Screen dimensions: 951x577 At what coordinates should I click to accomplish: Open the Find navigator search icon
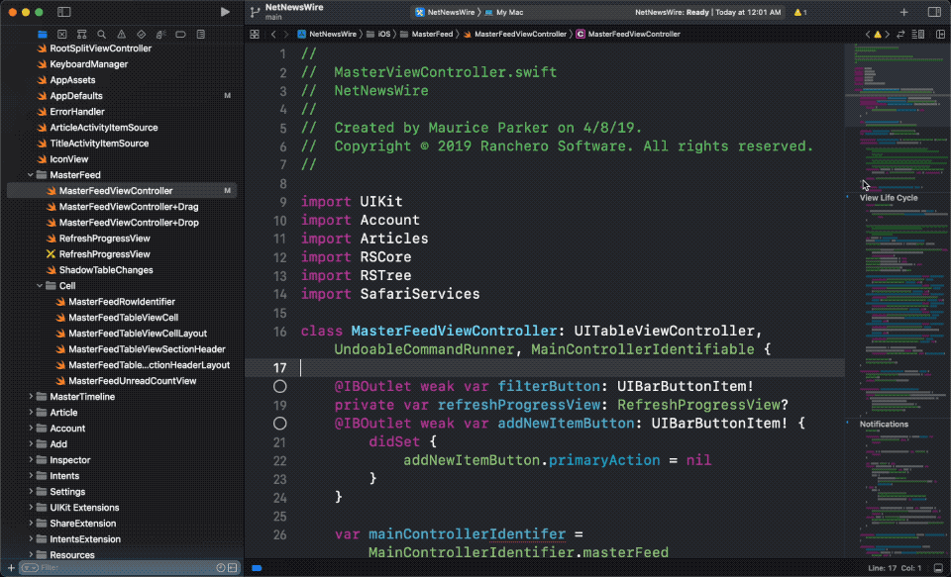102,34
